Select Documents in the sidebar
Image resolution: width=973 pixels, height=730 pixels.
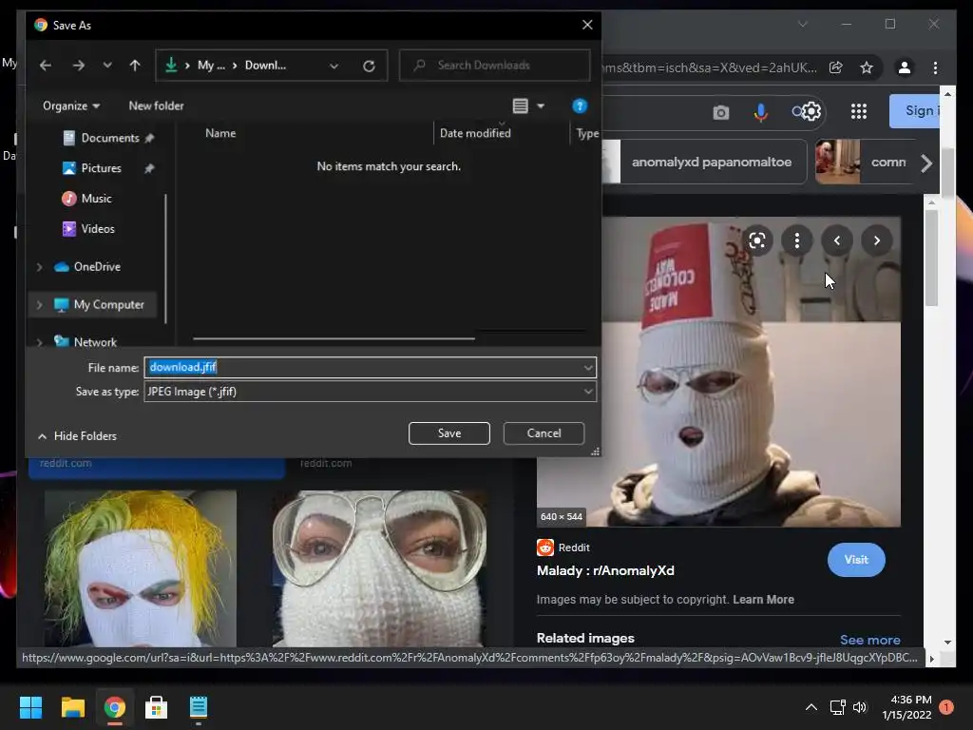coord(109,138)
